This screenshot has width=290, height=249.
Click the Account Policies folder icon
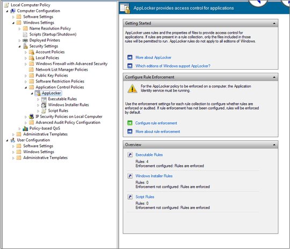(x=32, y=52)
